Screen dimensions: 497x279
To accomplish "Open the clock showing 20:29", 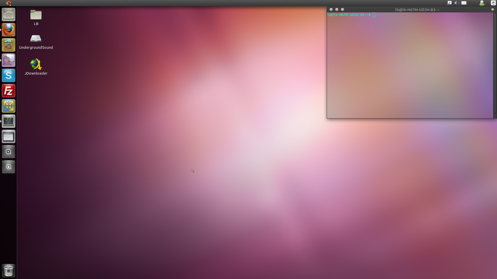I will (473, 3).
